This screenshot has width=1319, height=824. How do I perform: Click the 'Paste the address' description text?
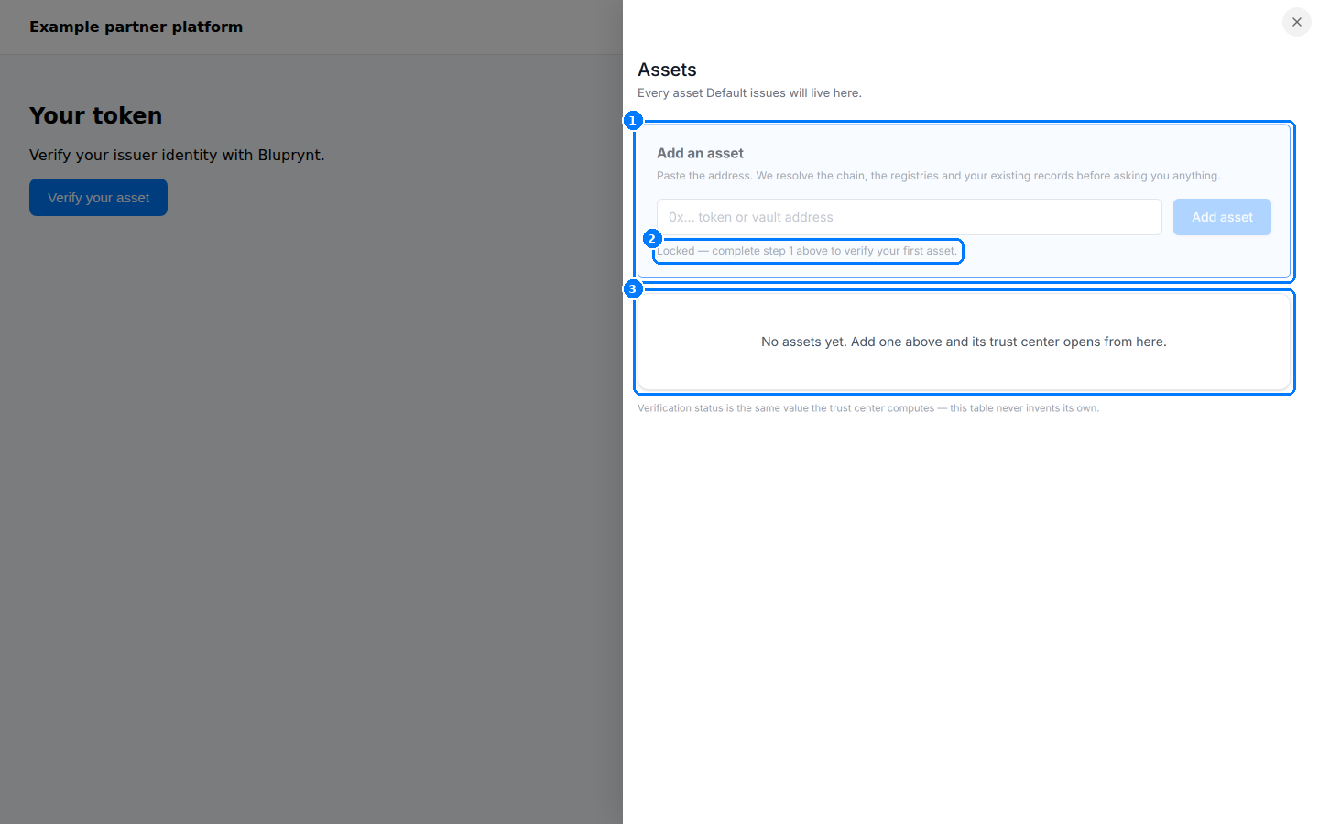938,176
